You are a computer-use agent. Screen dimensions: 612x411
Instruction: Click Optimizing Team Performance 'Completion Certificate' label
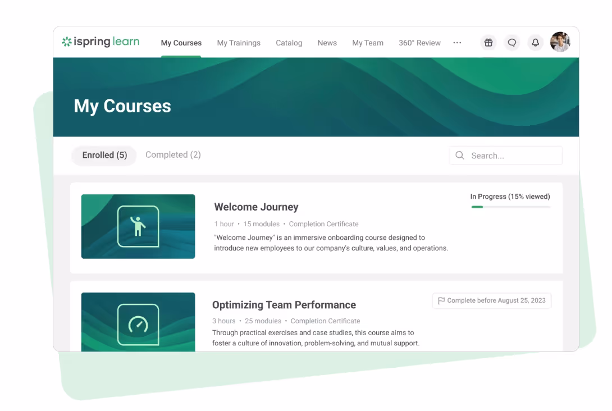coord(325,321)
